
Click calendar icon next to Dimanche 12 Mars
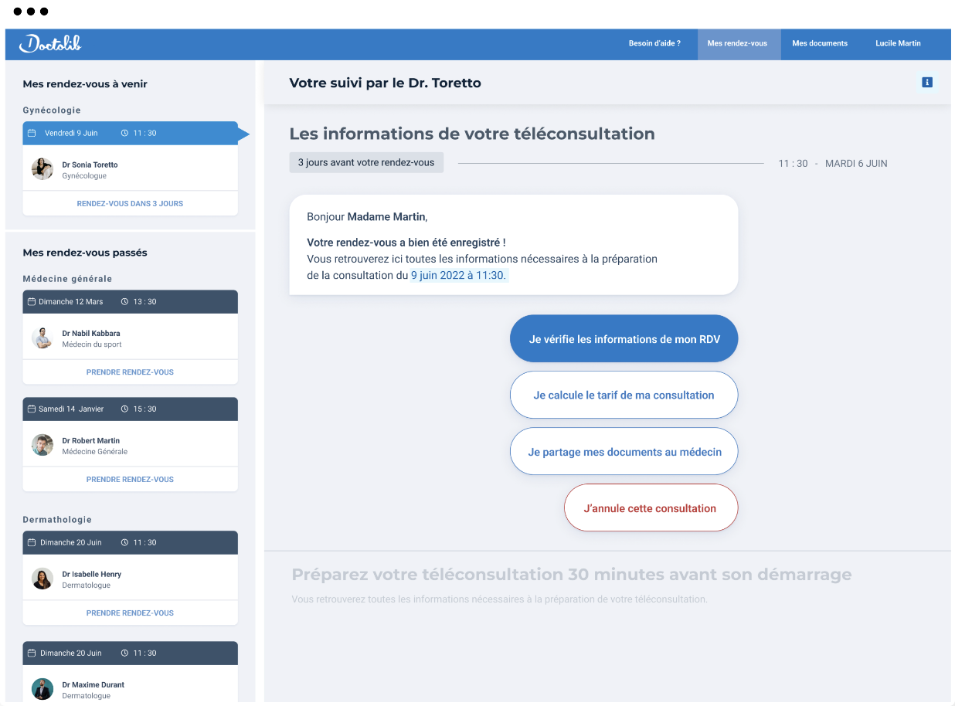[x=32, y=301]
